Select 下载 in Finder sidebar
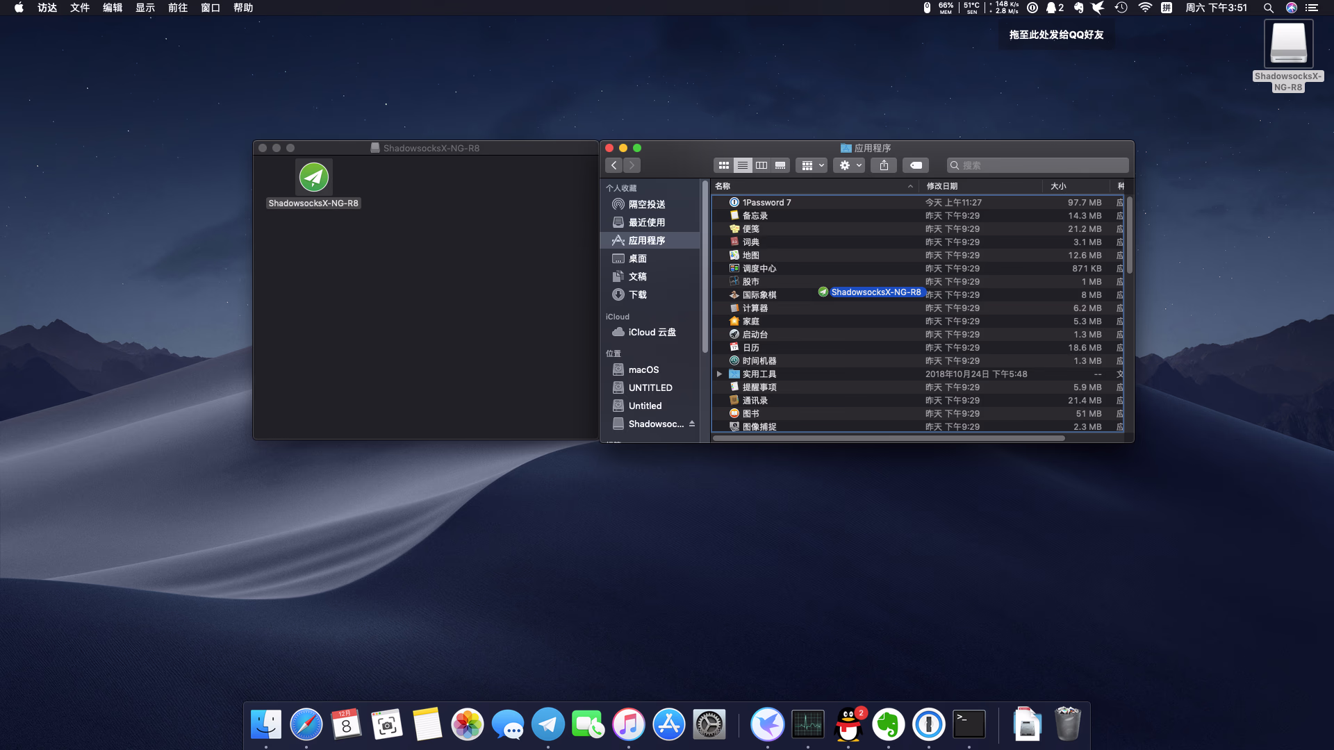 pos(637,294)
